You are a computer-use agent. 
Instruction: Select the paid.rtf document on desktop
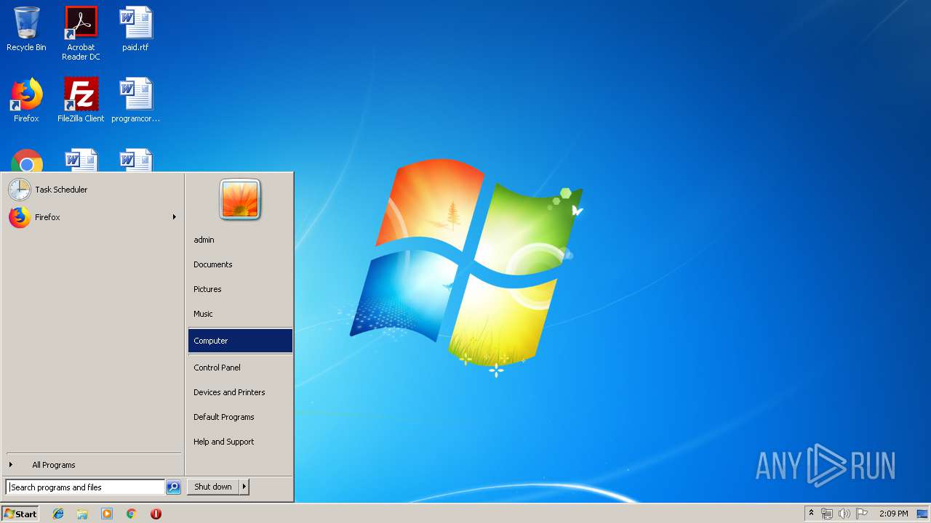(135, 29)
